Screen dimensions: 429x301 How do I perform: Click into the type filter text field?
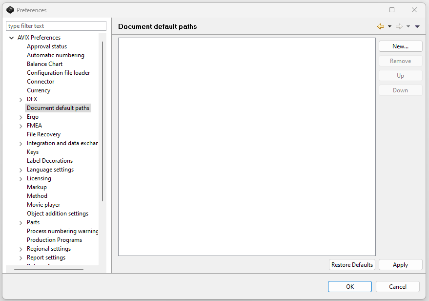pyautogui.click(x=56, y=26)
